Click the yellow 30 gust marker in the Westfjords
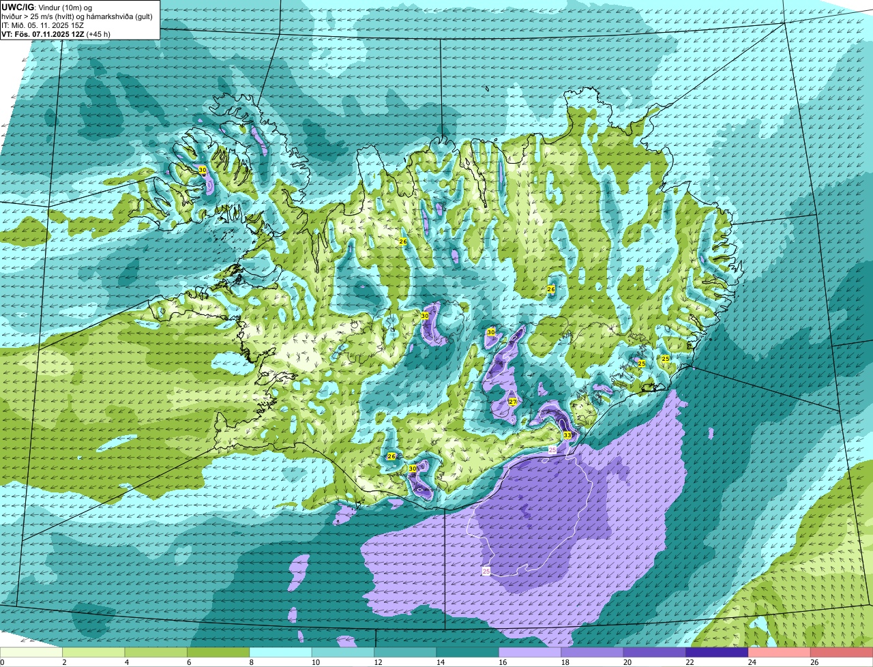 pyautogui.click(x=203, y=169)
